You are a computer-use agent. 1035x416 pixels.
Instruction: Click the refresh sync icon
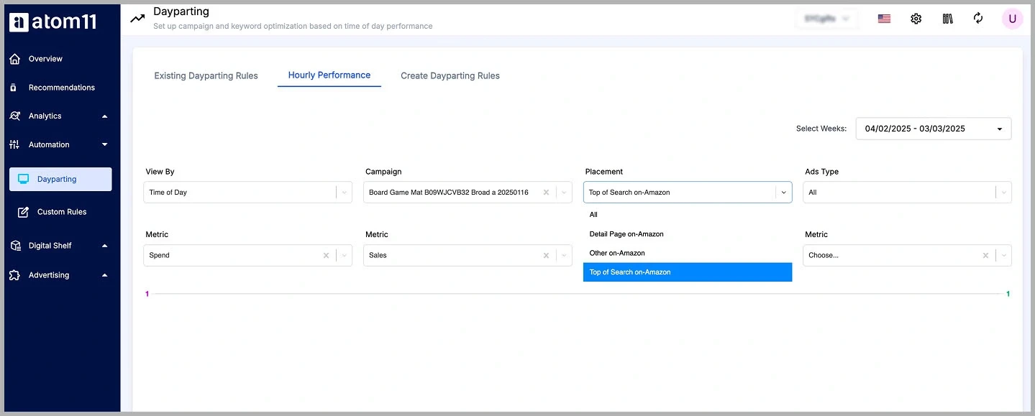point(978,18)
